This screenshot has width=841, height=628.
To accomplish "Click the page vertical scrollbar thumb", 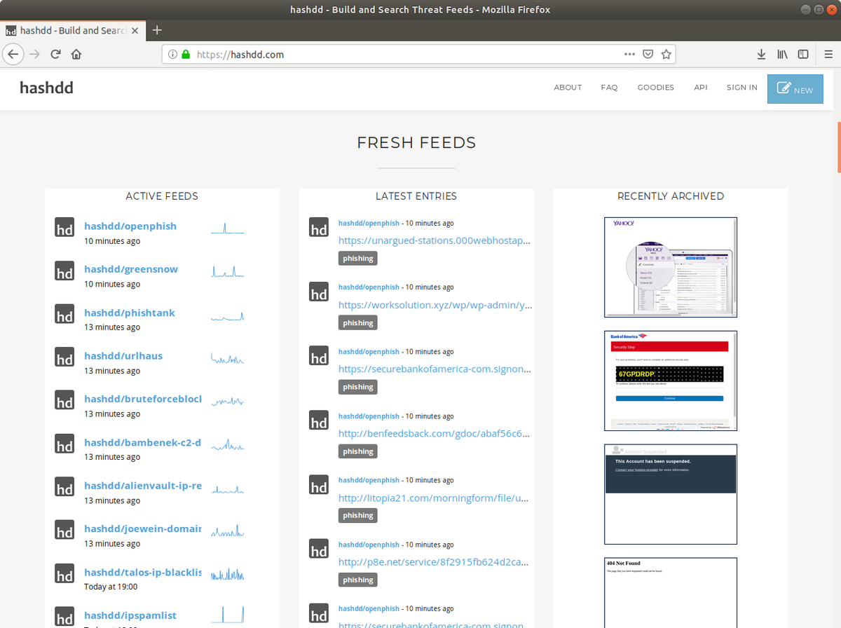I will click(838, 147).
